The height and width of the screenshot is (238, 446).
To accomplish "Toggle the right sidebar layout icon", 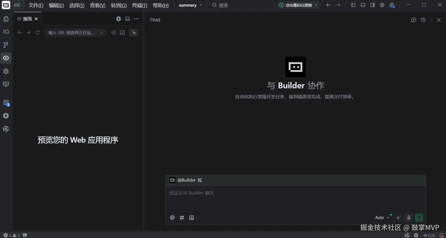I will click(x=372, y=5).
